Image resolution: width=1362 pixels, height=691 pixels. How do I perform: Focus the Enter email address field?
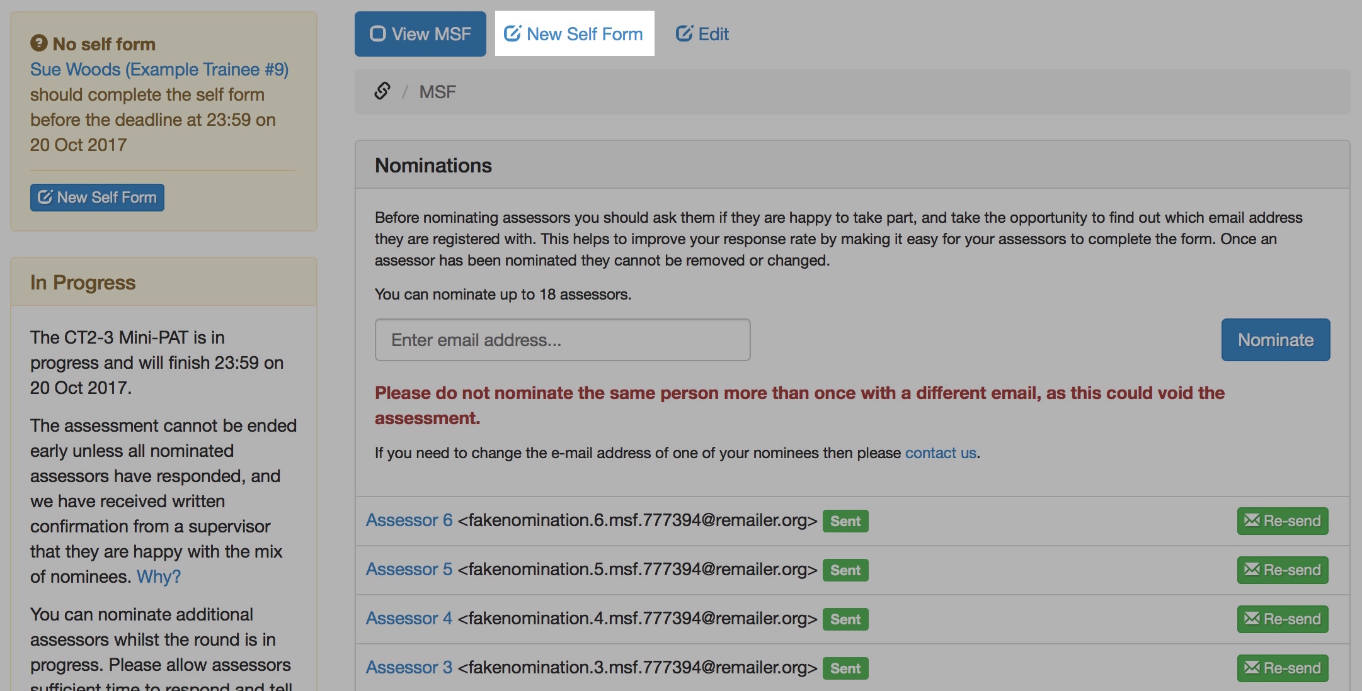click(x=562, y=340)
